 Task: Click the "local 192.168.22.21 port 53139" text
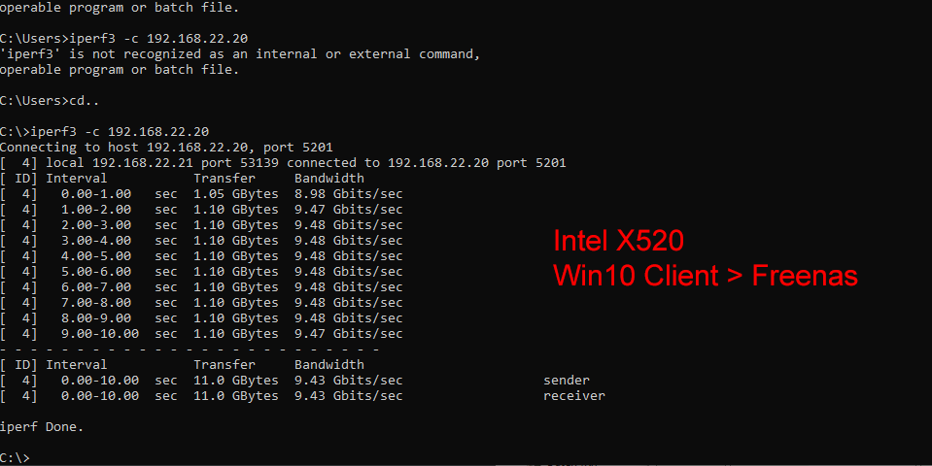[x=162, y=162]
